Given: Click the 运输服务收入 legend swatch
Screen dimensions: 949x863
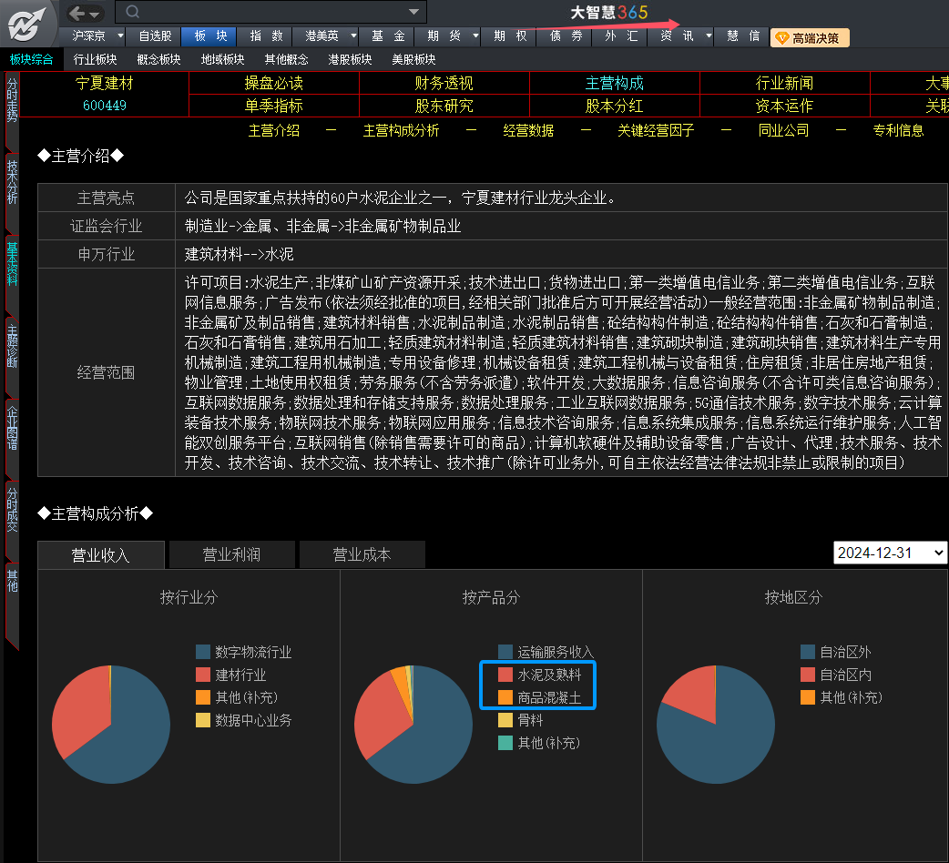Looking at the screenshot, I should [x=505, y=652].
